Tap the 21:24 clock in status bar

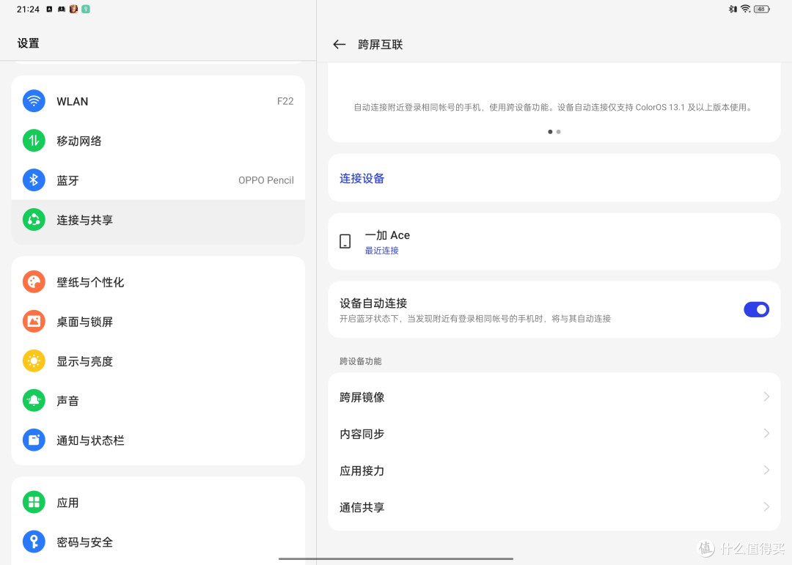click(x=28, y=9)
